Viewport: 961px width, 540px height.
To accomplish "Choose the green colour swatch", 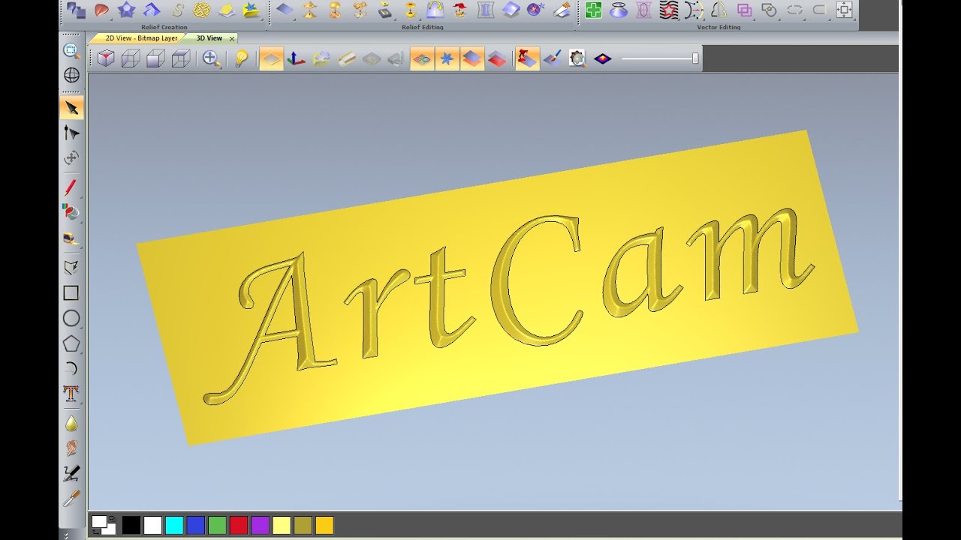I will click(x=217, y=525).
